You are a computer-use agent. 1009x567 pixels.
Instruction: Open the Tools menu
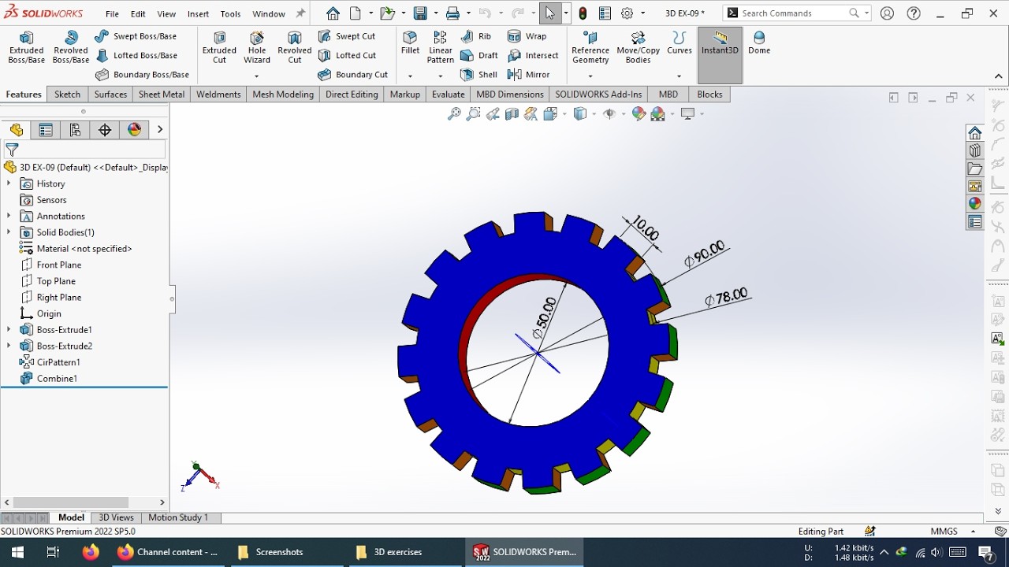pyautogui.click(x=230, y=13)
